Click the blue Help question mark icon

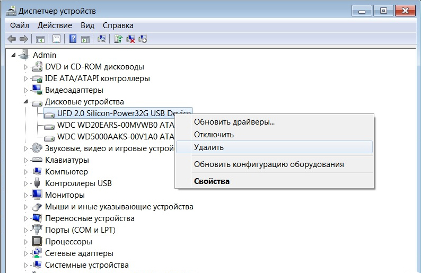click(73, 39)
